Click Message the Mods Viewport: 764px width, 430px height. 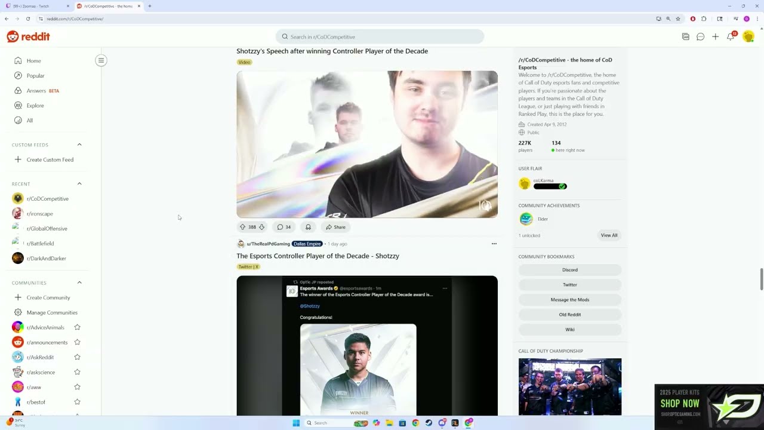[x=570, y=300]
